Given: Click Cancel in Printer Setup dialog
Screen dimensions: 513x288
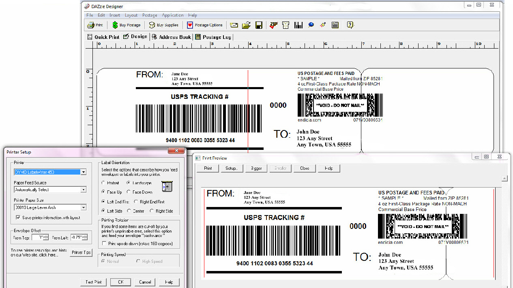Looking at the screenshot, I should point(145,282).
